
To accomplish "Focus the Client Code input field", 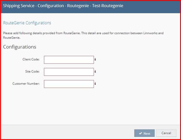I will [69, 60].
